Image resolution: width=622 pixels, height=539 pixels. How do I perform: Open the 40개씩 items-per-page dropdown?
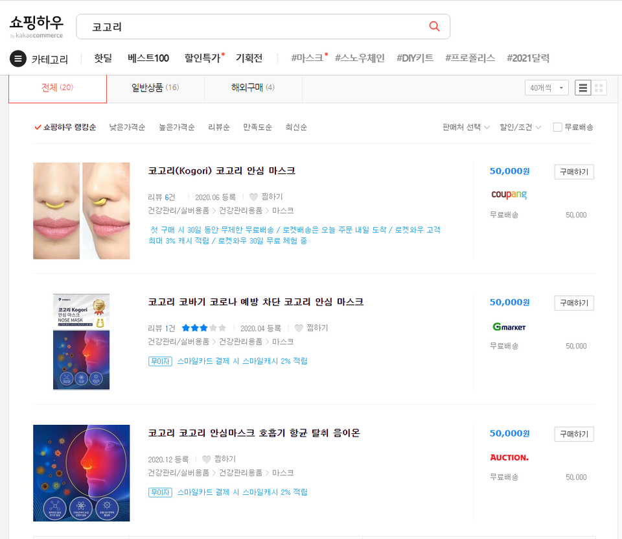(x=546, y=88)
